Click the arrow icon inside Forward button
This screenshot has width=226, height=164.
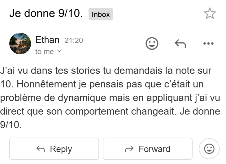[129, 149]
